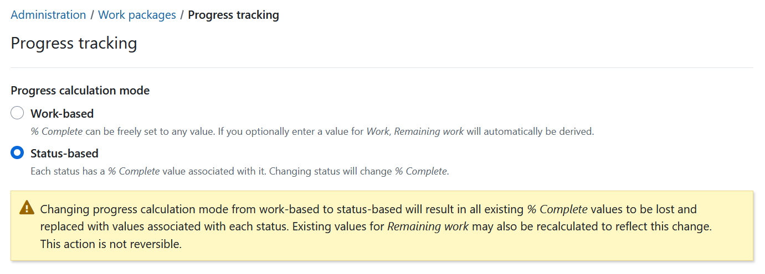The width and height of the screenshot is (765, 274).
Task: Select the Status-based radio button
Action: point(17,152)
